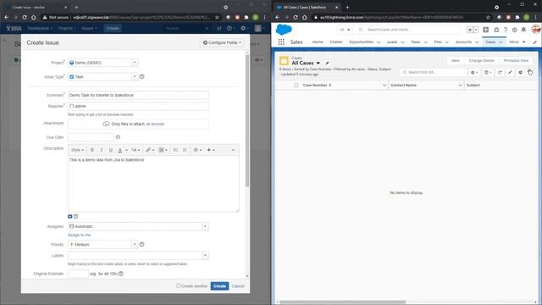Viewport: 542px width, 305px height.
Task: Click the Salesforce cloud logo
Action: [284, 30]
